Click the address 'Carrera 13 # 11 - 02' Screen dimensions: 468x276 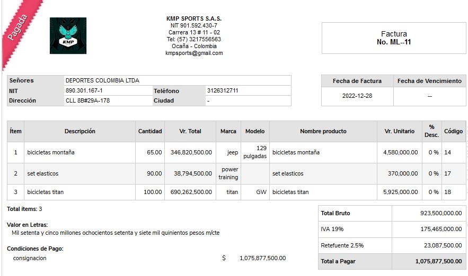pos(194,32)
